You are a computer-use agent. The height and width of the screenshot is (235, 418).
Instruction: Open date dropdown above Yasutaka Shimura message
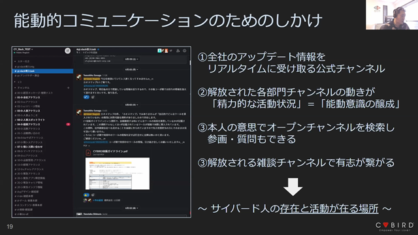[x=132, y=208]
